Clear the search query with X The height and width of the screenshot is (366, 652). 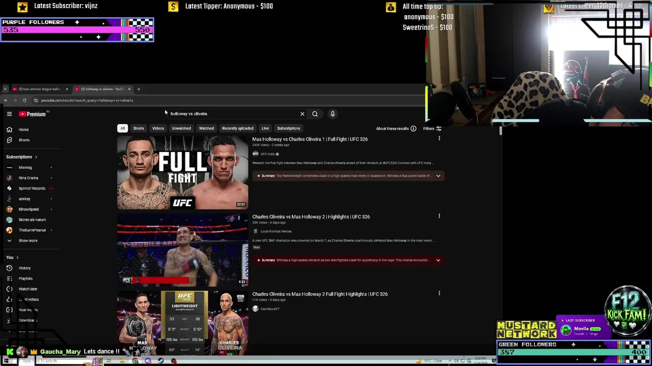302,114
